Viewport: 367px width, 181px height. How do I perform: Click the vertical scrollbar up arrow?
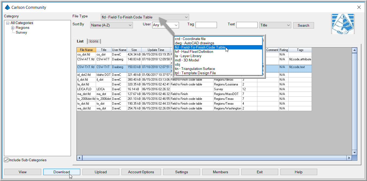[x=354, y=50]
